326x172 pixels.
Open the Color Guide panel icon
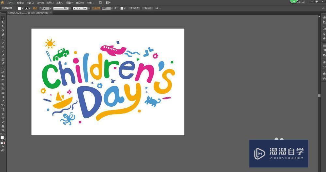324,22
